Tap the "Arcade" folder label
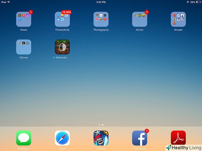Viewport: 202px width, 151px height. [178, 30]
